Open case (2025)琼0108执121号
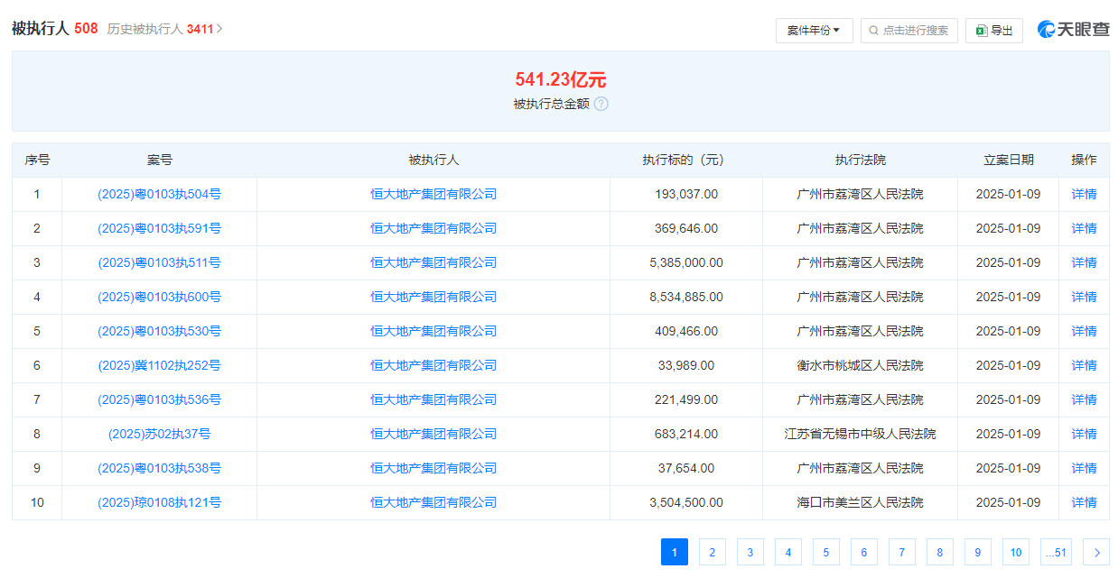Screen dimensions: 1118x578 click(x=160, y=502)
